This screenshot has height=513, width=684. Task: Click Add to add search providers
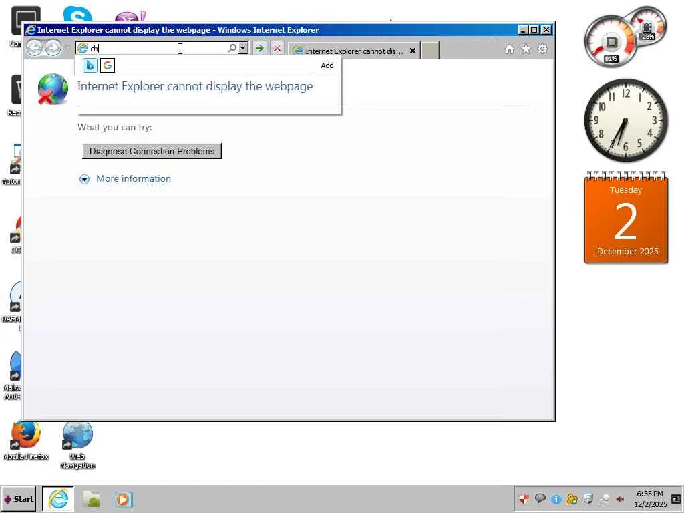coord(327,65)
